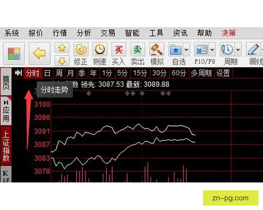The height and width of the screenshot is (210, 263).
Task: Click the 自选 star folder icon
Action: pyautogui.click(x=175, y=49)
